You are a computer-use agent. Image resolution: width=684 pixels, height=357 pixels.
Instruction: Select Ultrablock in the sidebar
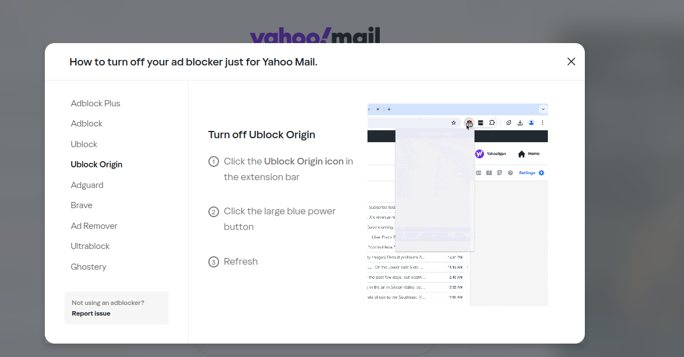click(x=90, y=246)
